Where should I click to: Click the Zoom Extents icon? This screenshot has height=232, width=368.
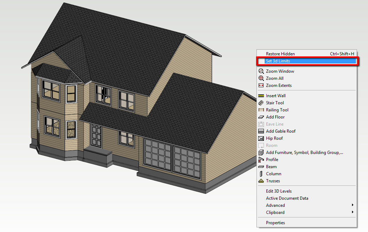(x=261, y=85)
